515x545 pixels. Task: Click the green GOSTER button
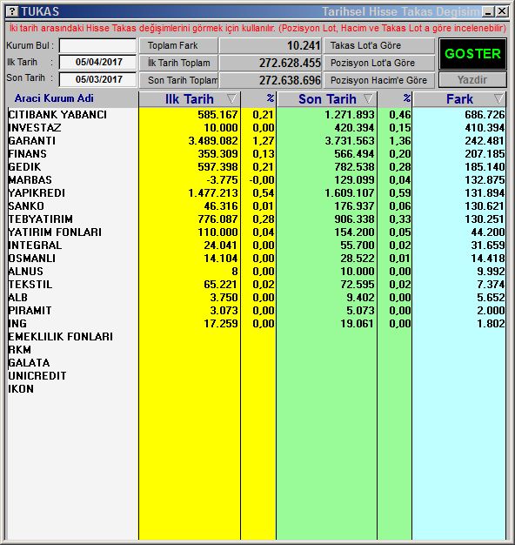click(x=472, y=54)
